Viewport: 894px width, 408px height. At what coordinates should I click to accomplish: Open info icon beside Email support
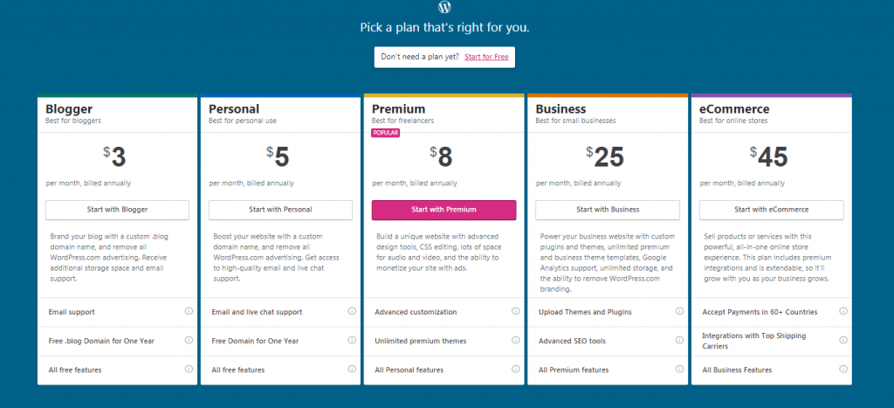pyautogui.click(x=189, y=311)
